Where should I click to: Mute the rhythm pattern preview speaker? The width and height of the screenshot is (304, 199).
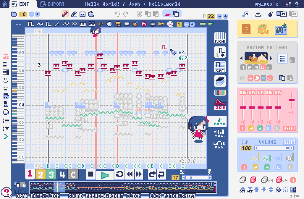click(x=242, y=78)
